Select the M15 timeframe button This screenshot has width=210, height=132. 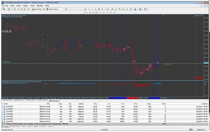[x=93, y=12]
